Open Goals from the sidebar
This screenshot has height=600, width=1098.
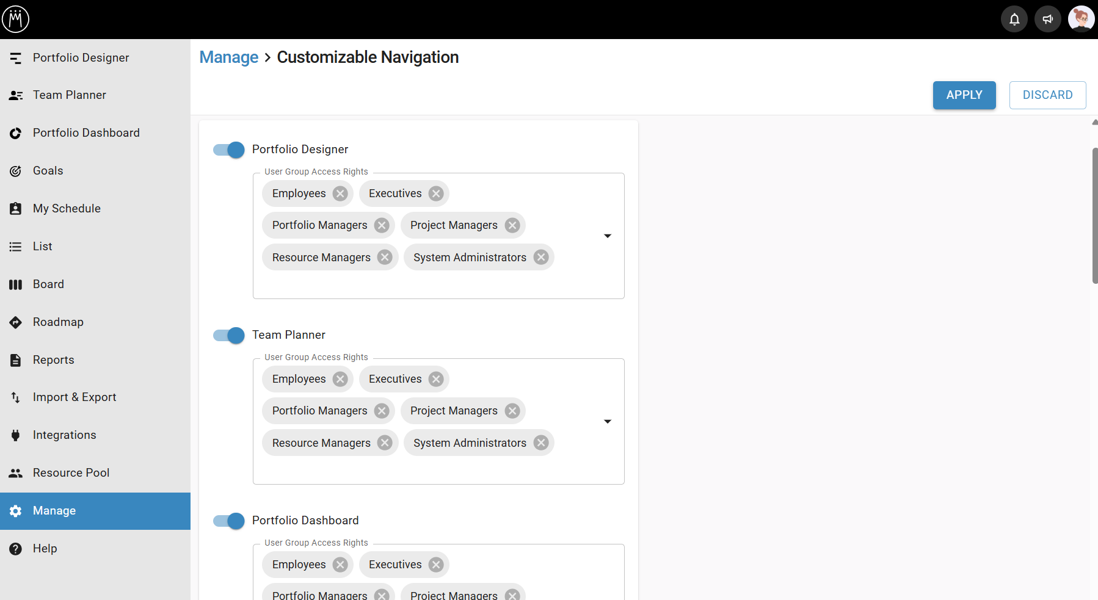(x=95, y=171)
